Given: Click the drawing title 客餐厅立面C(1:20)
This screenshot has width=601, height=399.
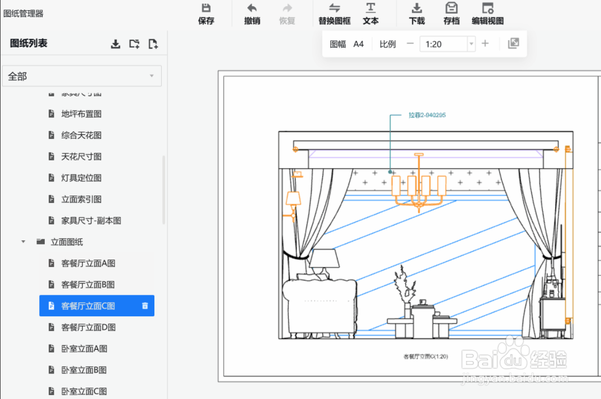Looking at the screenshot, I should (x=426, y=356).
